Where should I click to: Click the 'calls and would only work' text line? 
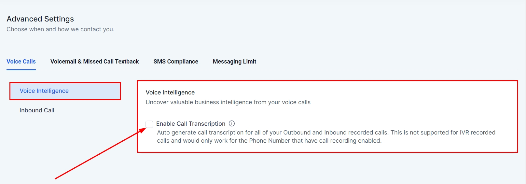pyautogui.click(x=269, y=141)
